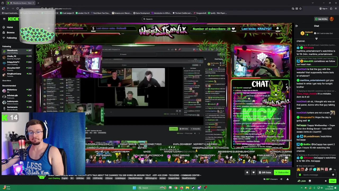Enable stream notifications bell
This screenshot has width=339, height=191.
[x=247, y=172]
